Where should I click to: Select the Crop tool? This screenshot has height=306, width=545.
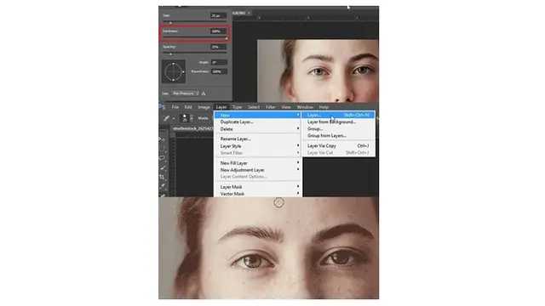(x=163, y=177)
